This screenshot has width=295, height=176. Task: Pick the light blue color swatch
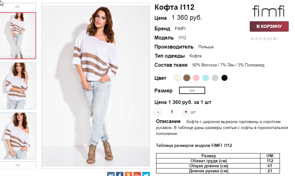pos(205,78)
